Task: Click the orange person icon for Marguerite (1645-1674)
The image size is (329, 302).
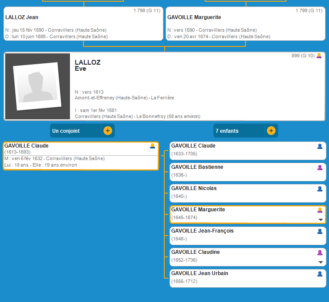Action: coord(320,210)
